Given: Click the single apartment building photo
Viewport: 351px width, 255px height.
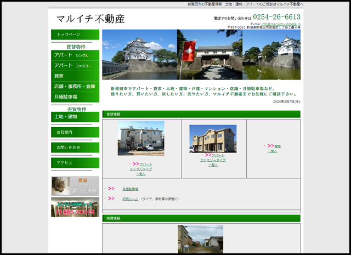Looking at the screenshot, I should click(141, 138).
